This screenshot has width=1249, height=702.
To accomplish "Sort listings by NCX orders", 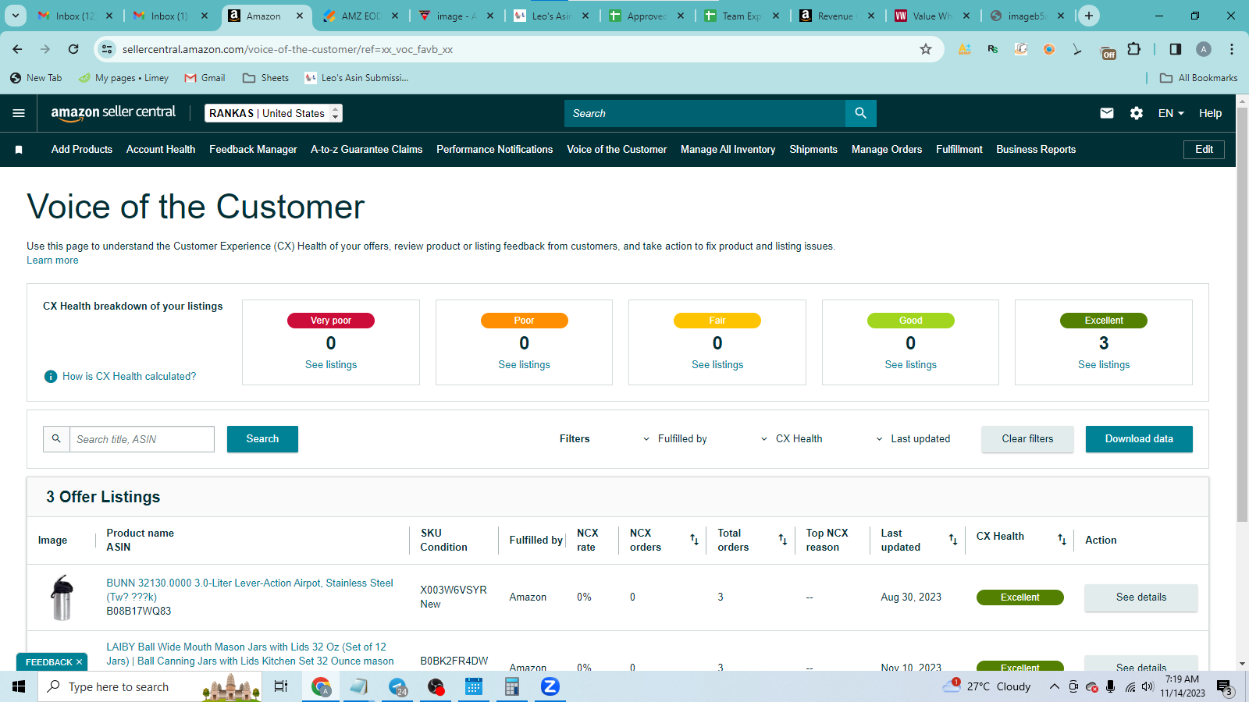I will click(694, 540).
